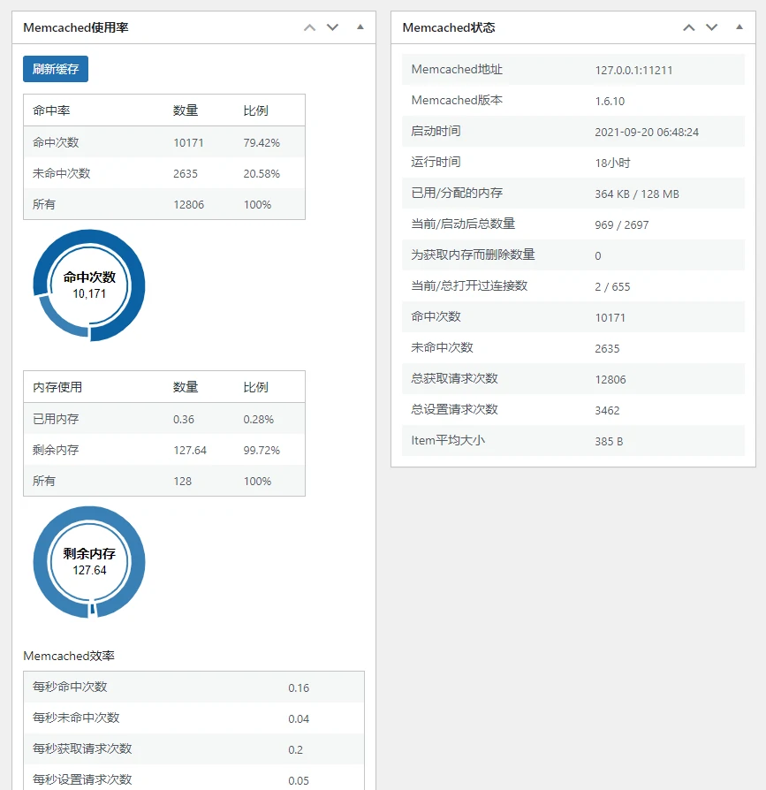Click Item average size 385 B

coord(609,442)
